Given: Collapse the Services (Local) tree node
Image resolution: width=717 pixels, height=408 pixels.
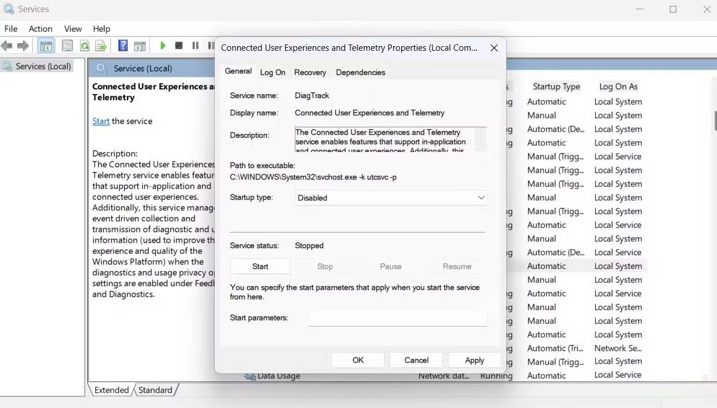Looking at the screenshot, I should [x=39, y=66].
